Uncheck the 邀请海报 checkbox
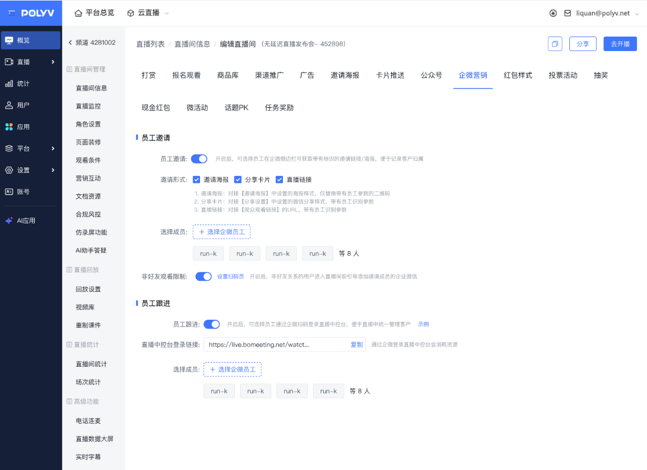The height and width of the screenshot is (470, 647). tap(197, 180)
